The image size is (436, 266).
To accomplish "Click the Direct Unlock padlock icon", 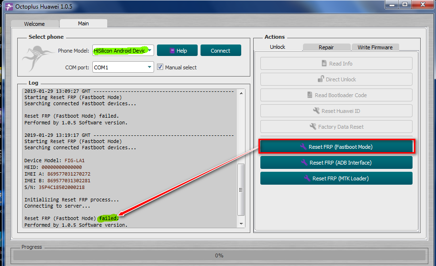I will pos(321,79).
